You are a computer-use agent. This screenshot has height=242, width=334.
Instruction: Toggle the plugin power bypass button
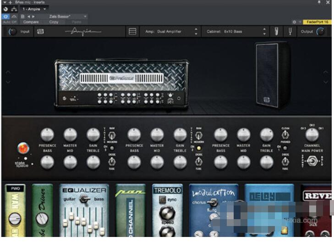click(5, 16)
